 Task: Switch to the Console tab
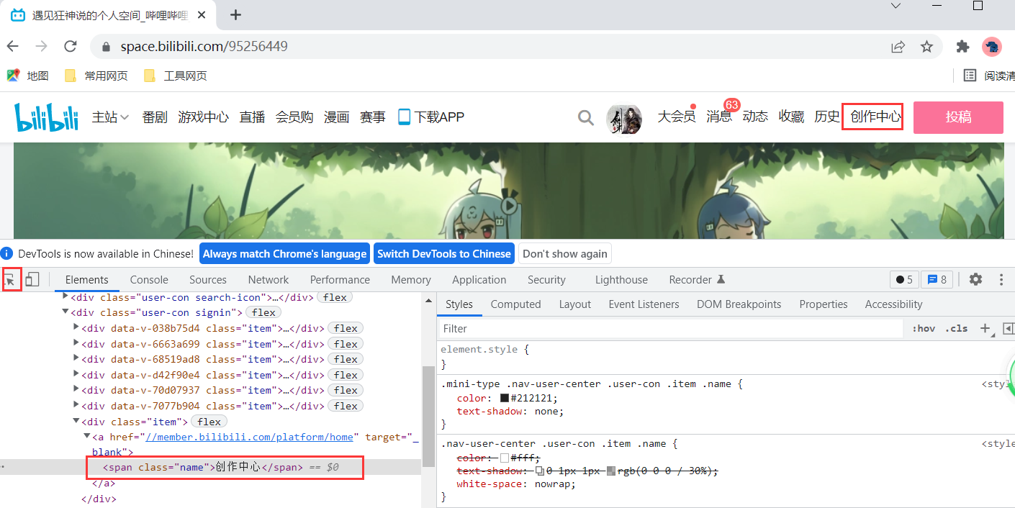(x=149, y=280)
